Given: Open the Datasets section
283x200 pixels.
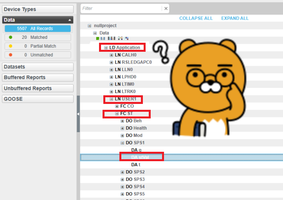Looking at the screenshot, I should [x=38, y=67].
